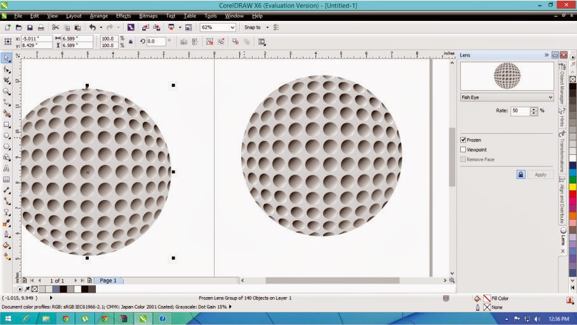
Task: Add page after current page
Action: coord(90,281)
